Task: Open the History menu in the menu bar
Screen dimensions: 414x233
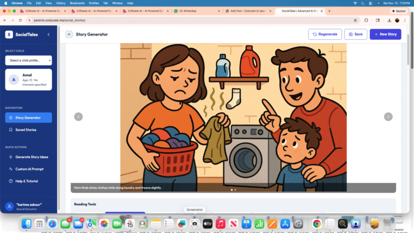Action: [x=61, y=3]
